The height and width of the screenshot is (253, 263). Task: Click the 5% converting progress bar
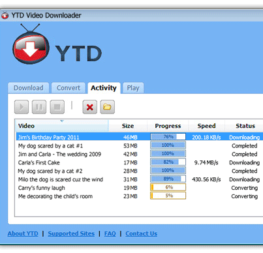click(168, 196)
